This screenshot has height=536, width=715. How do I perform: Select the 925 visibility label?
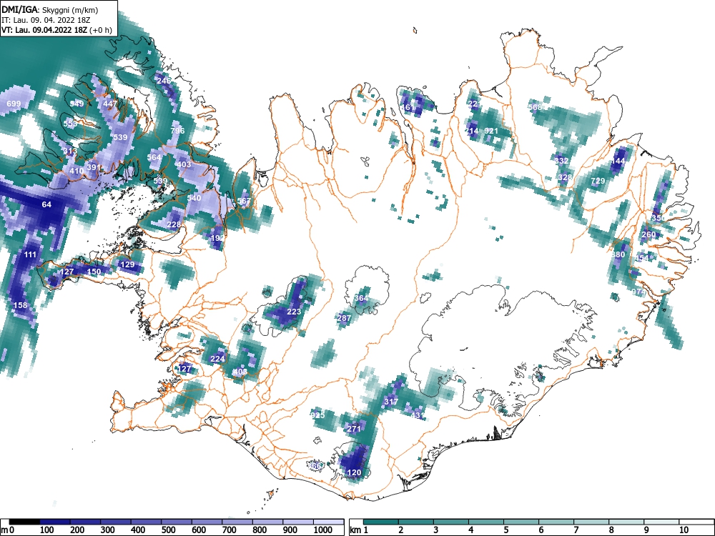pos(317,415)
